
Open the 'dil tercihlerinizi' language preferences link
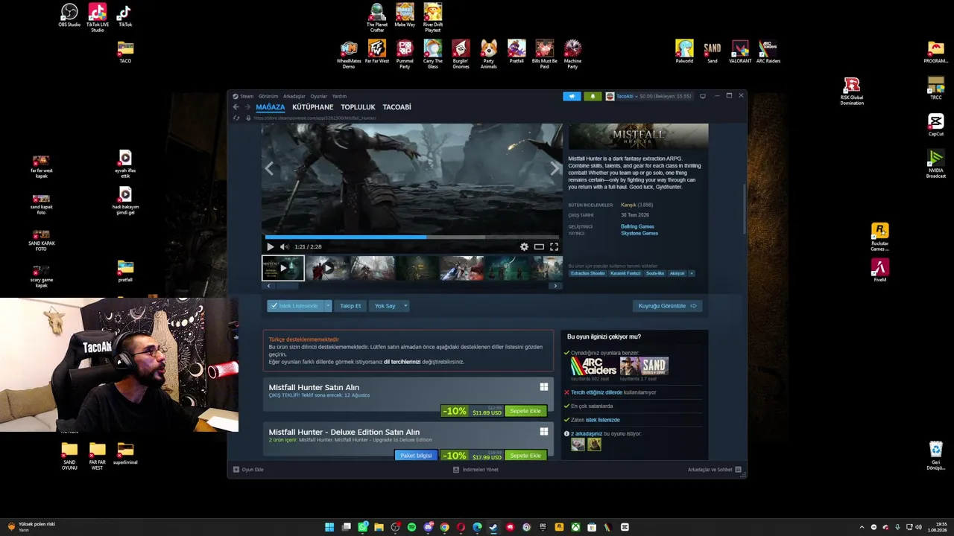(x=402, y=362)
